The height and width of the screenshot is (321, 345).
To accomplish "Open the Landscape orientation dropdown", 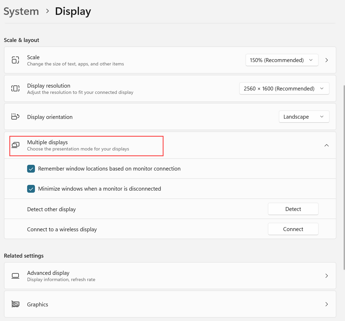I will pos(304,117).
